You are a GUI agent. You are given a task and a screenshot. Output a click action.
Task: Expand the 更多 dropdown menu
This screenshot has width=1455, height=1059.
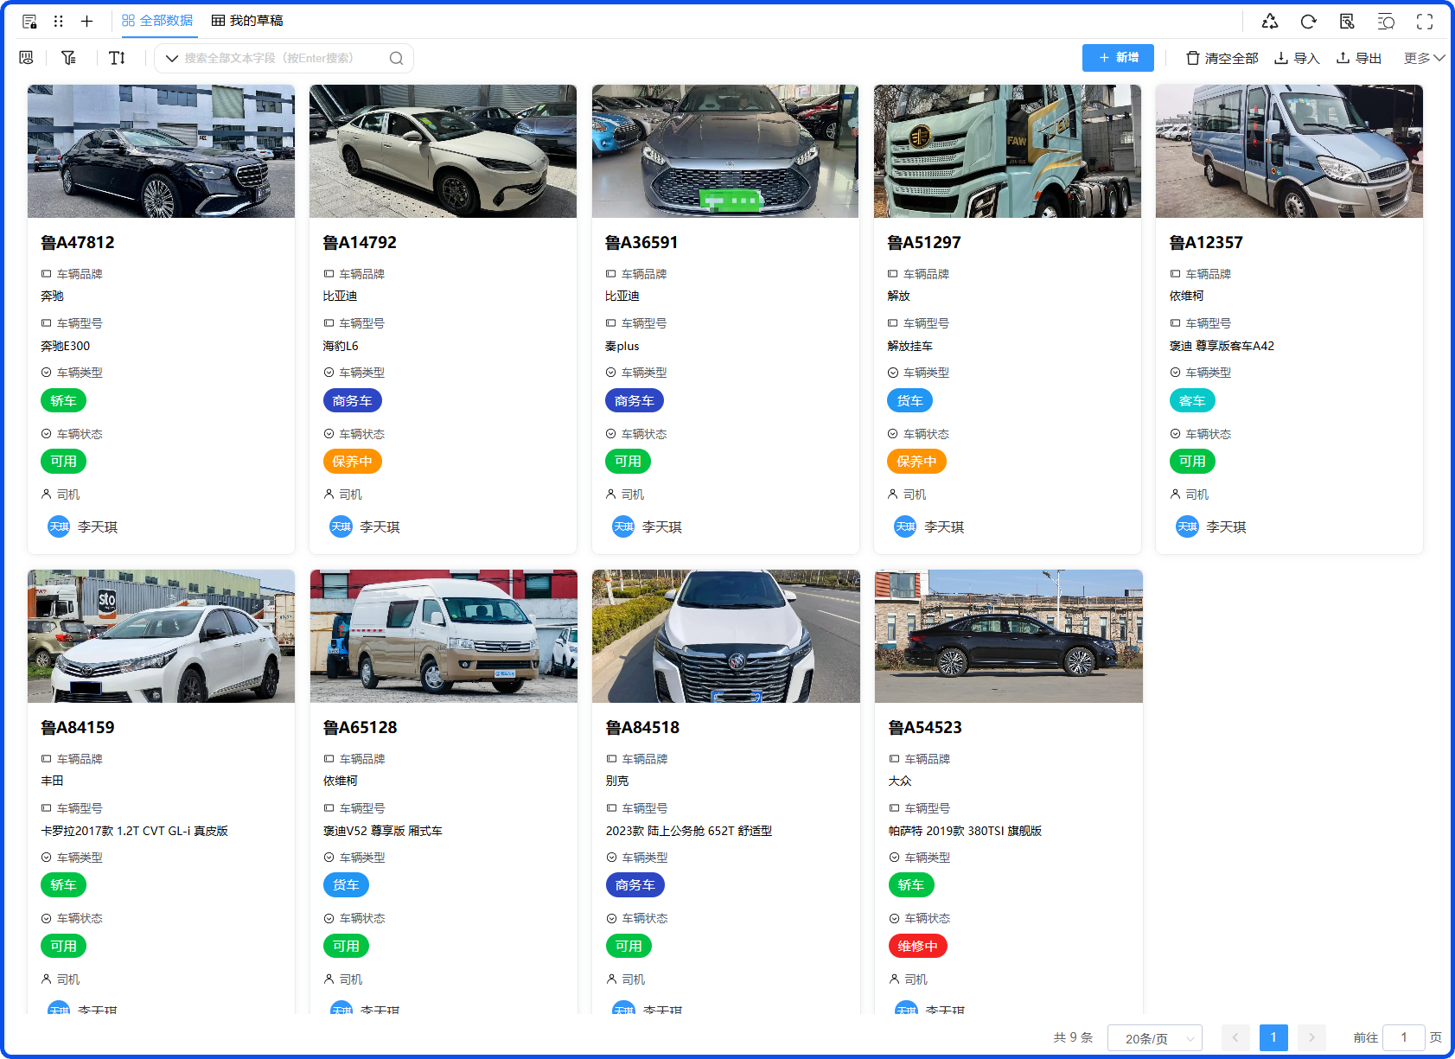pos(1423,58)
